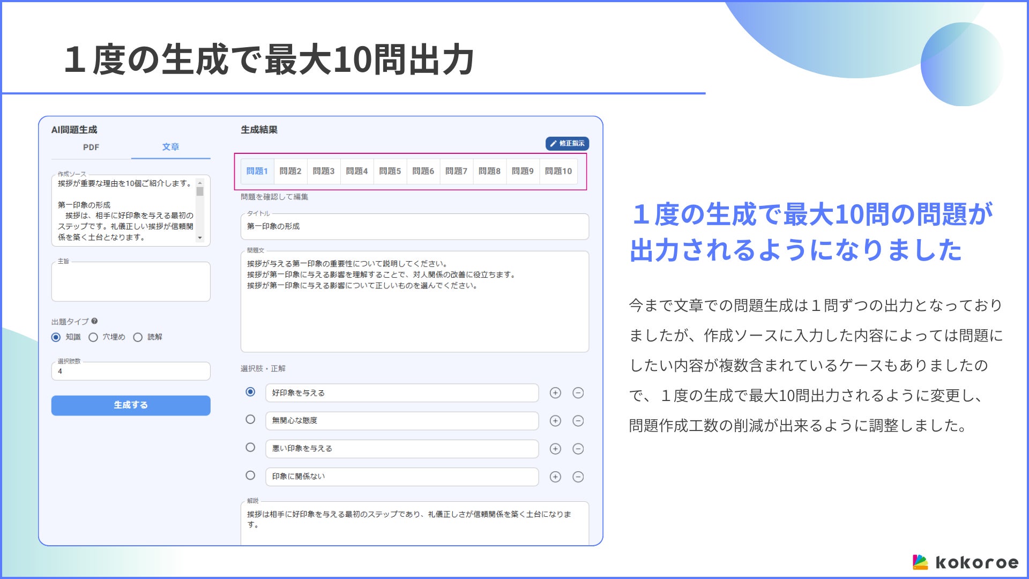This screenshot has width=1029, height=579.
Task: Click plus icon beside 無関心な態度 choice
Action: (x=555, y=421)
